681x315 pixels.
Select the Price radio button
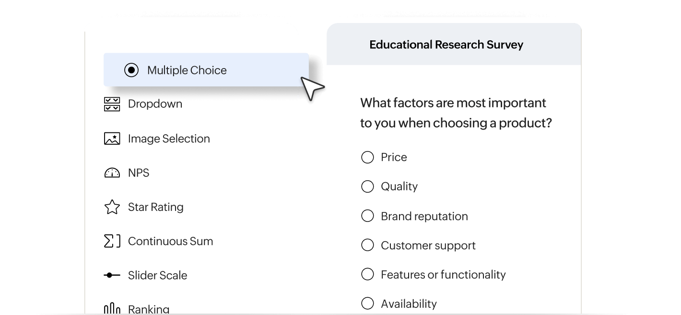(x=367, y=157)
